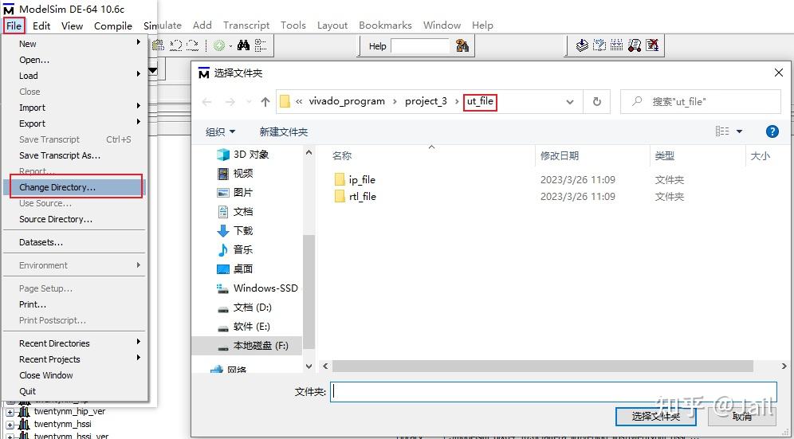The width and height of the screenshot is (794, 439).
Task: Choose Quit from File menu
Action: [75, 391]
